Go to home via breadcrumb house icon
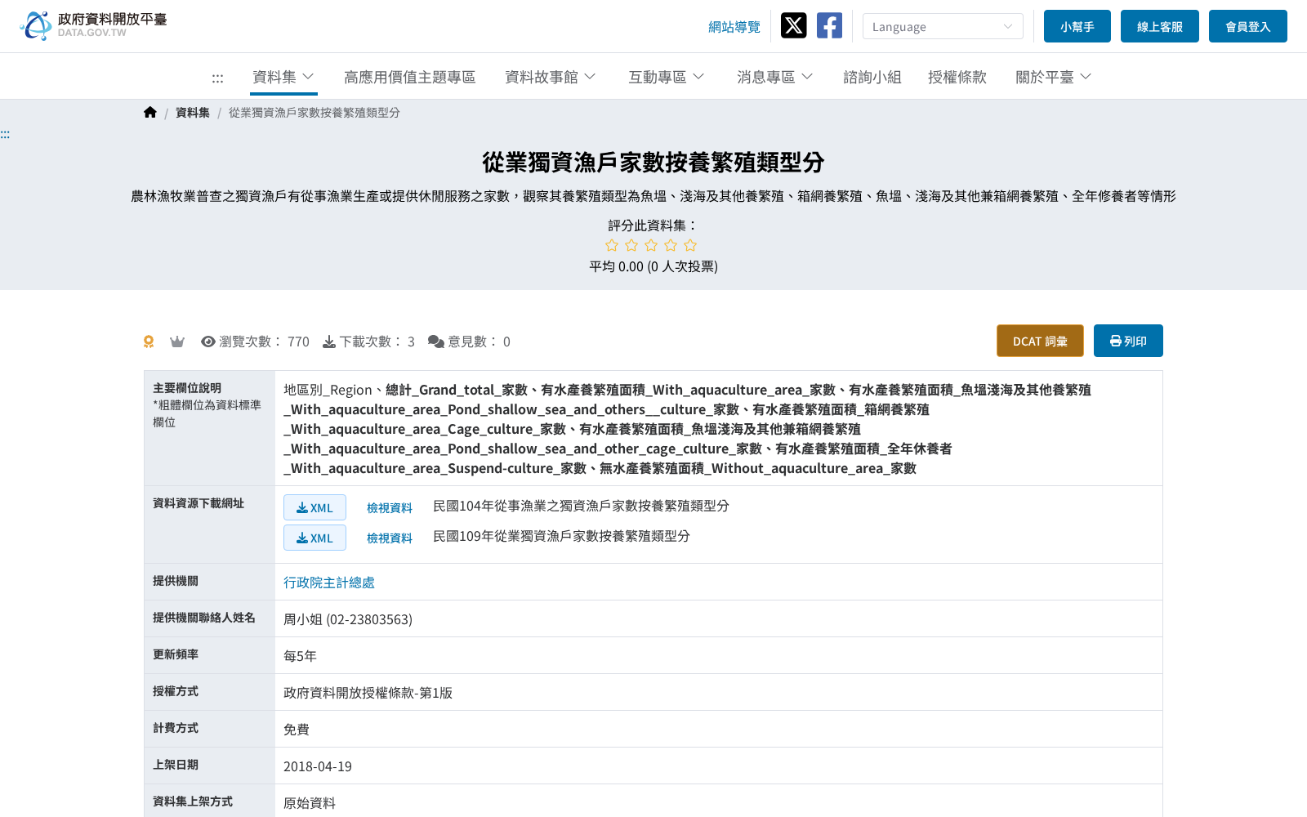This screenshot has width=1307, height=817. [149, 113]
